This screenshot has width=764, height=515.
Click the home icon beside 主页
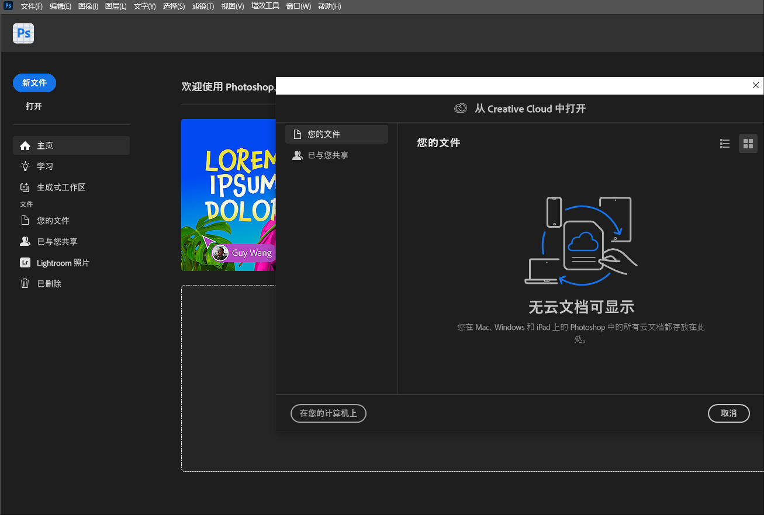click(x=25, y=145)
